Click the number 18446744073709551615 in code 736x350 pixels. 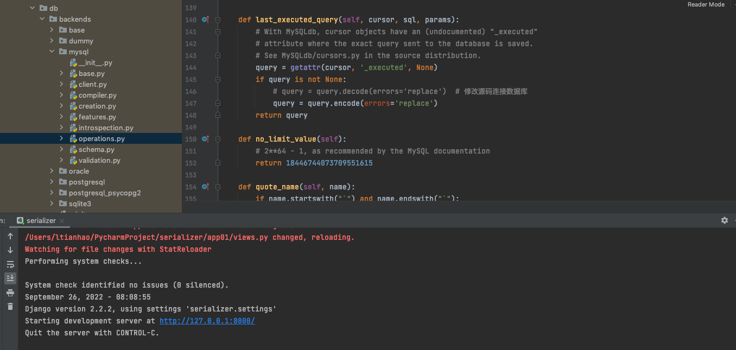pyautogui.click(x=329, y=163)
